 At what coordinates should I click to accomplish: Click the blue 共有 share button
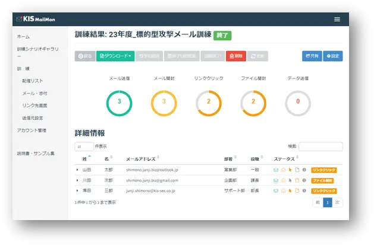(x=312, y=56)
